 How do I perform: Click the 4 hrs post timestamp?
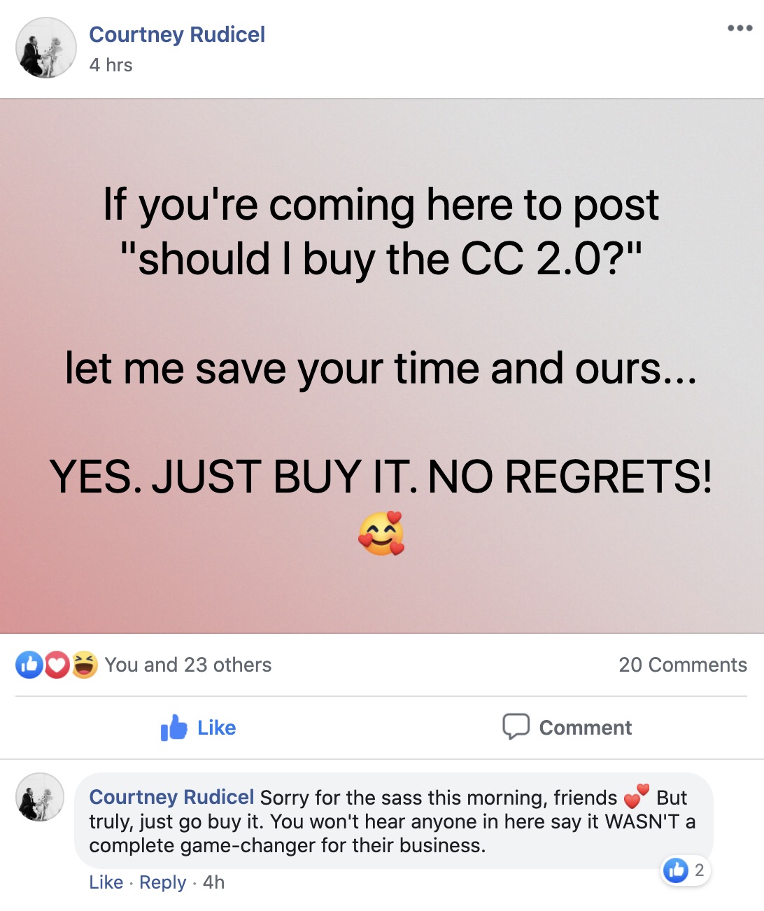pyautogui.click(x=111, y=65)
